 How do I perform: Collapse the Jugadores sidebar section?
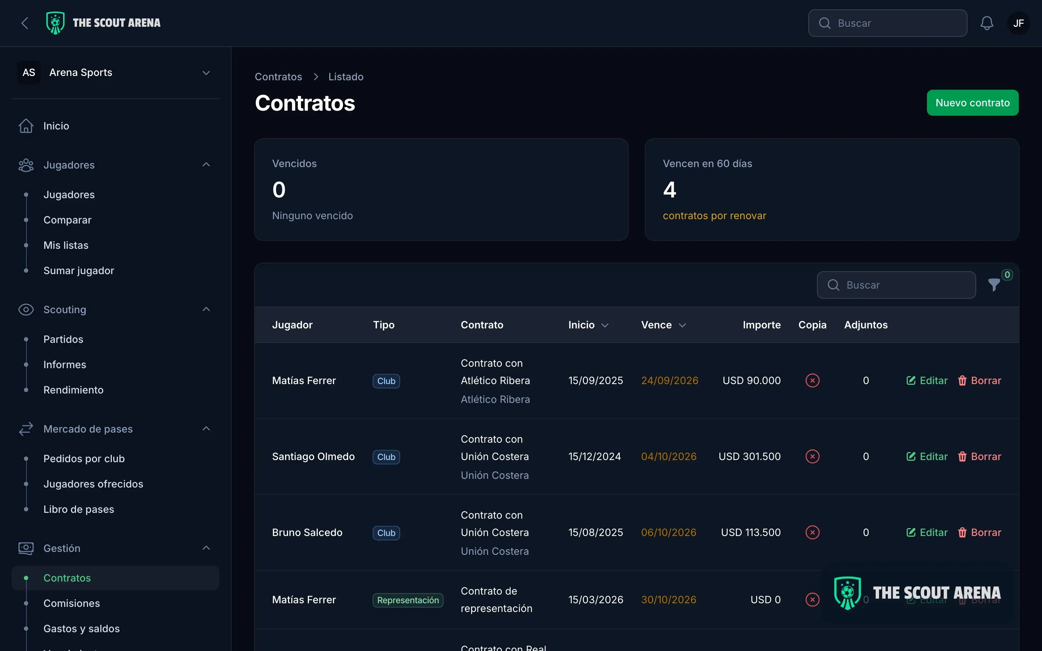(x=206, y=165)
